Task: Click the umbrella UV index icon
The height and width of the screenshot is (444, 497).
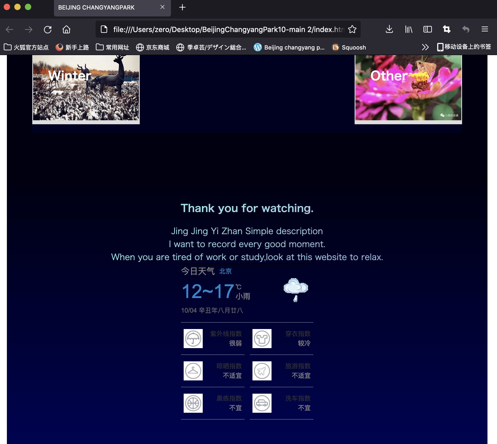Action: pos(193,339)
